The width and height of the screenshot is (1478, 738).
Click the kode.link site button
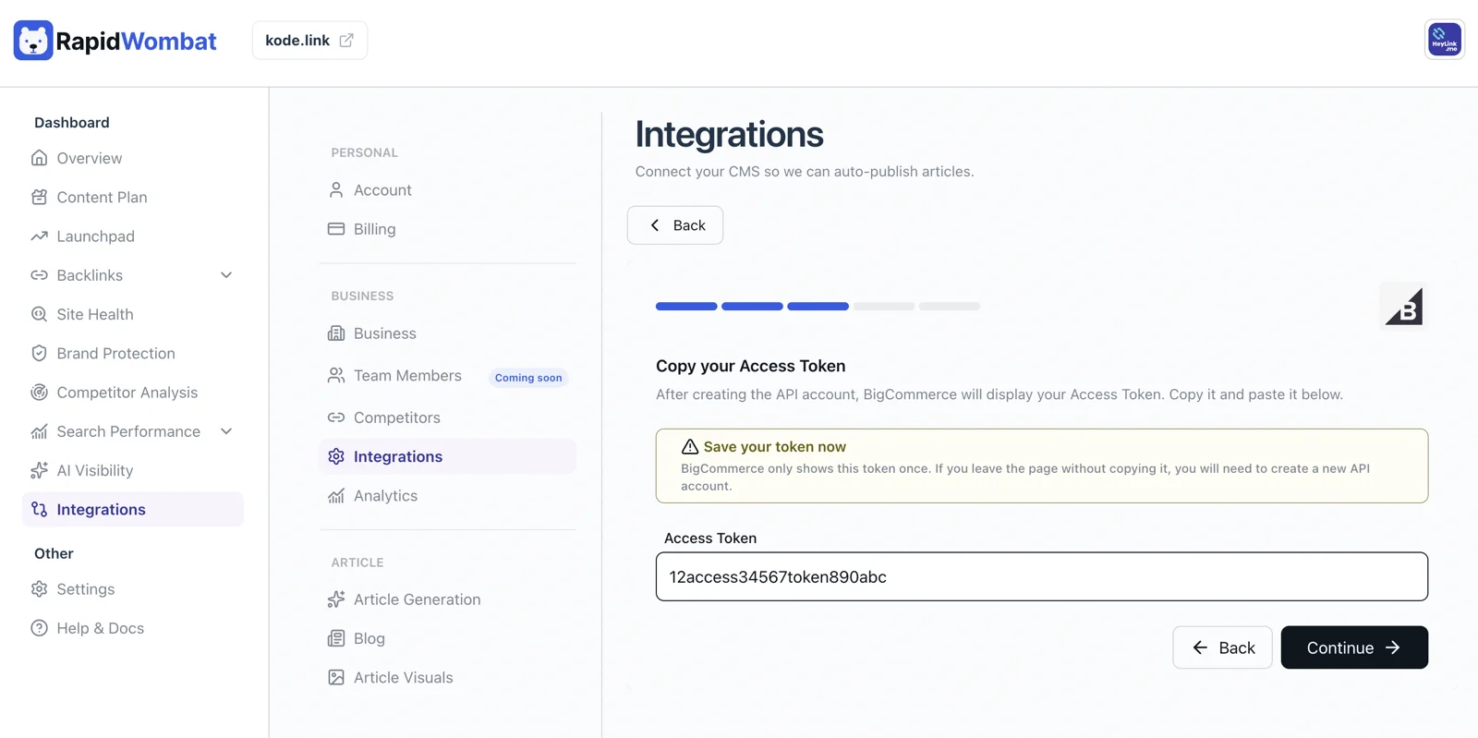click(309, 41)
